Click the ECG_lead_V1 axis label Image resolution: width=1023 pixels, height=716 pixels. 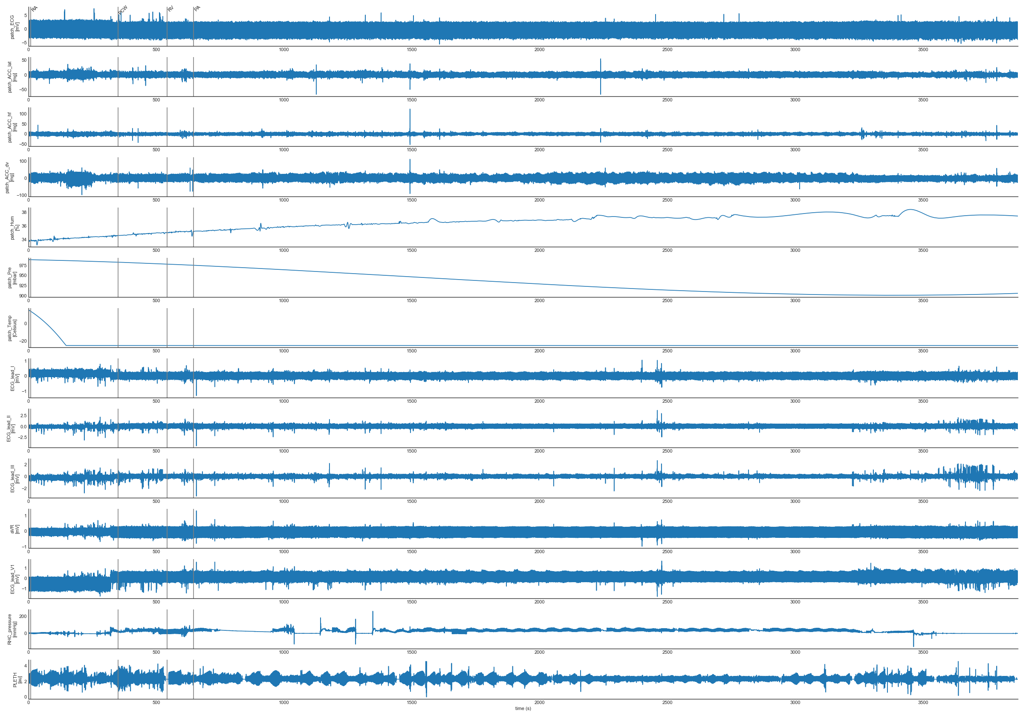(14, 579)
